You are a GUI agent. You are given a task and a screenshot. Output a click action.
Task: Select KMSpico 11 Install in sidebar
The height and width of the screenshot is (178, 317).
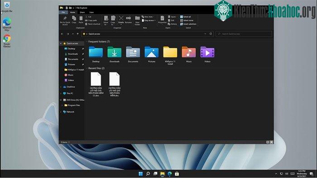[x=74, y=70]
